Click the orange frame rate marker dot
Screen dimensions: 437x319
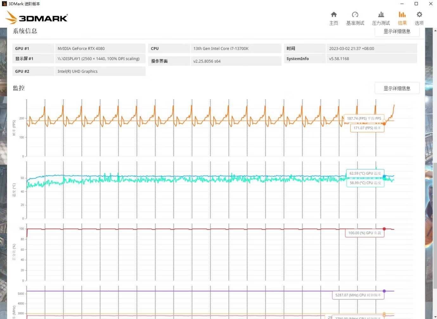point(384,124)
